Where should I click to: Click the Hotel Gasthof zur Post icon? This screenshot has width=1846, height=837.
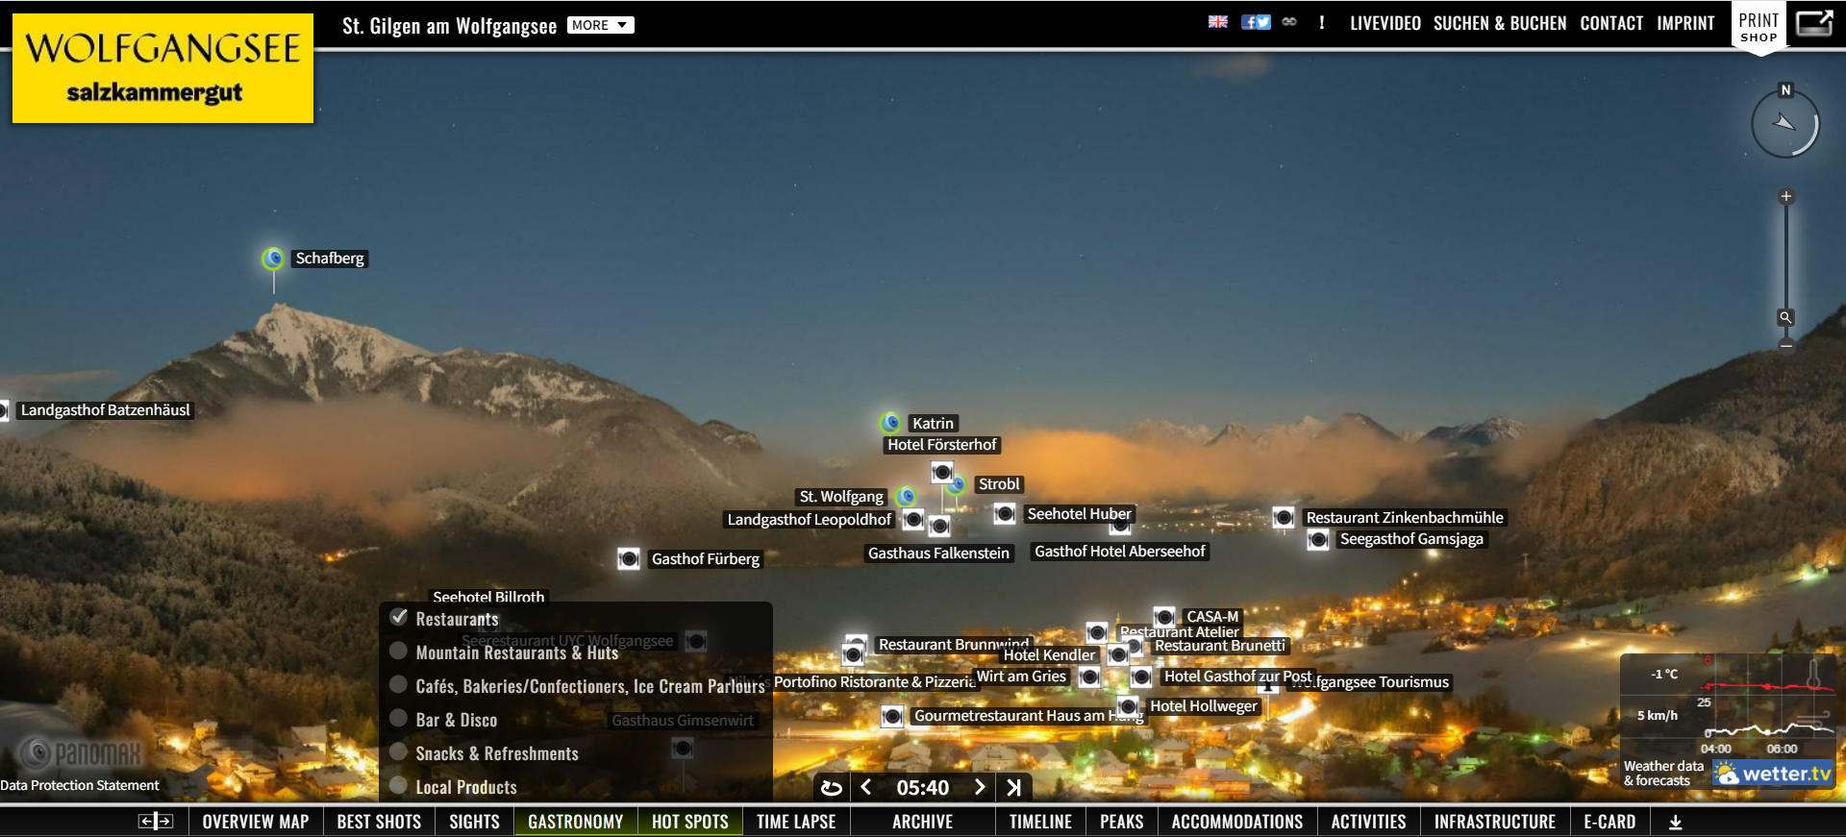click(1141, 677)
